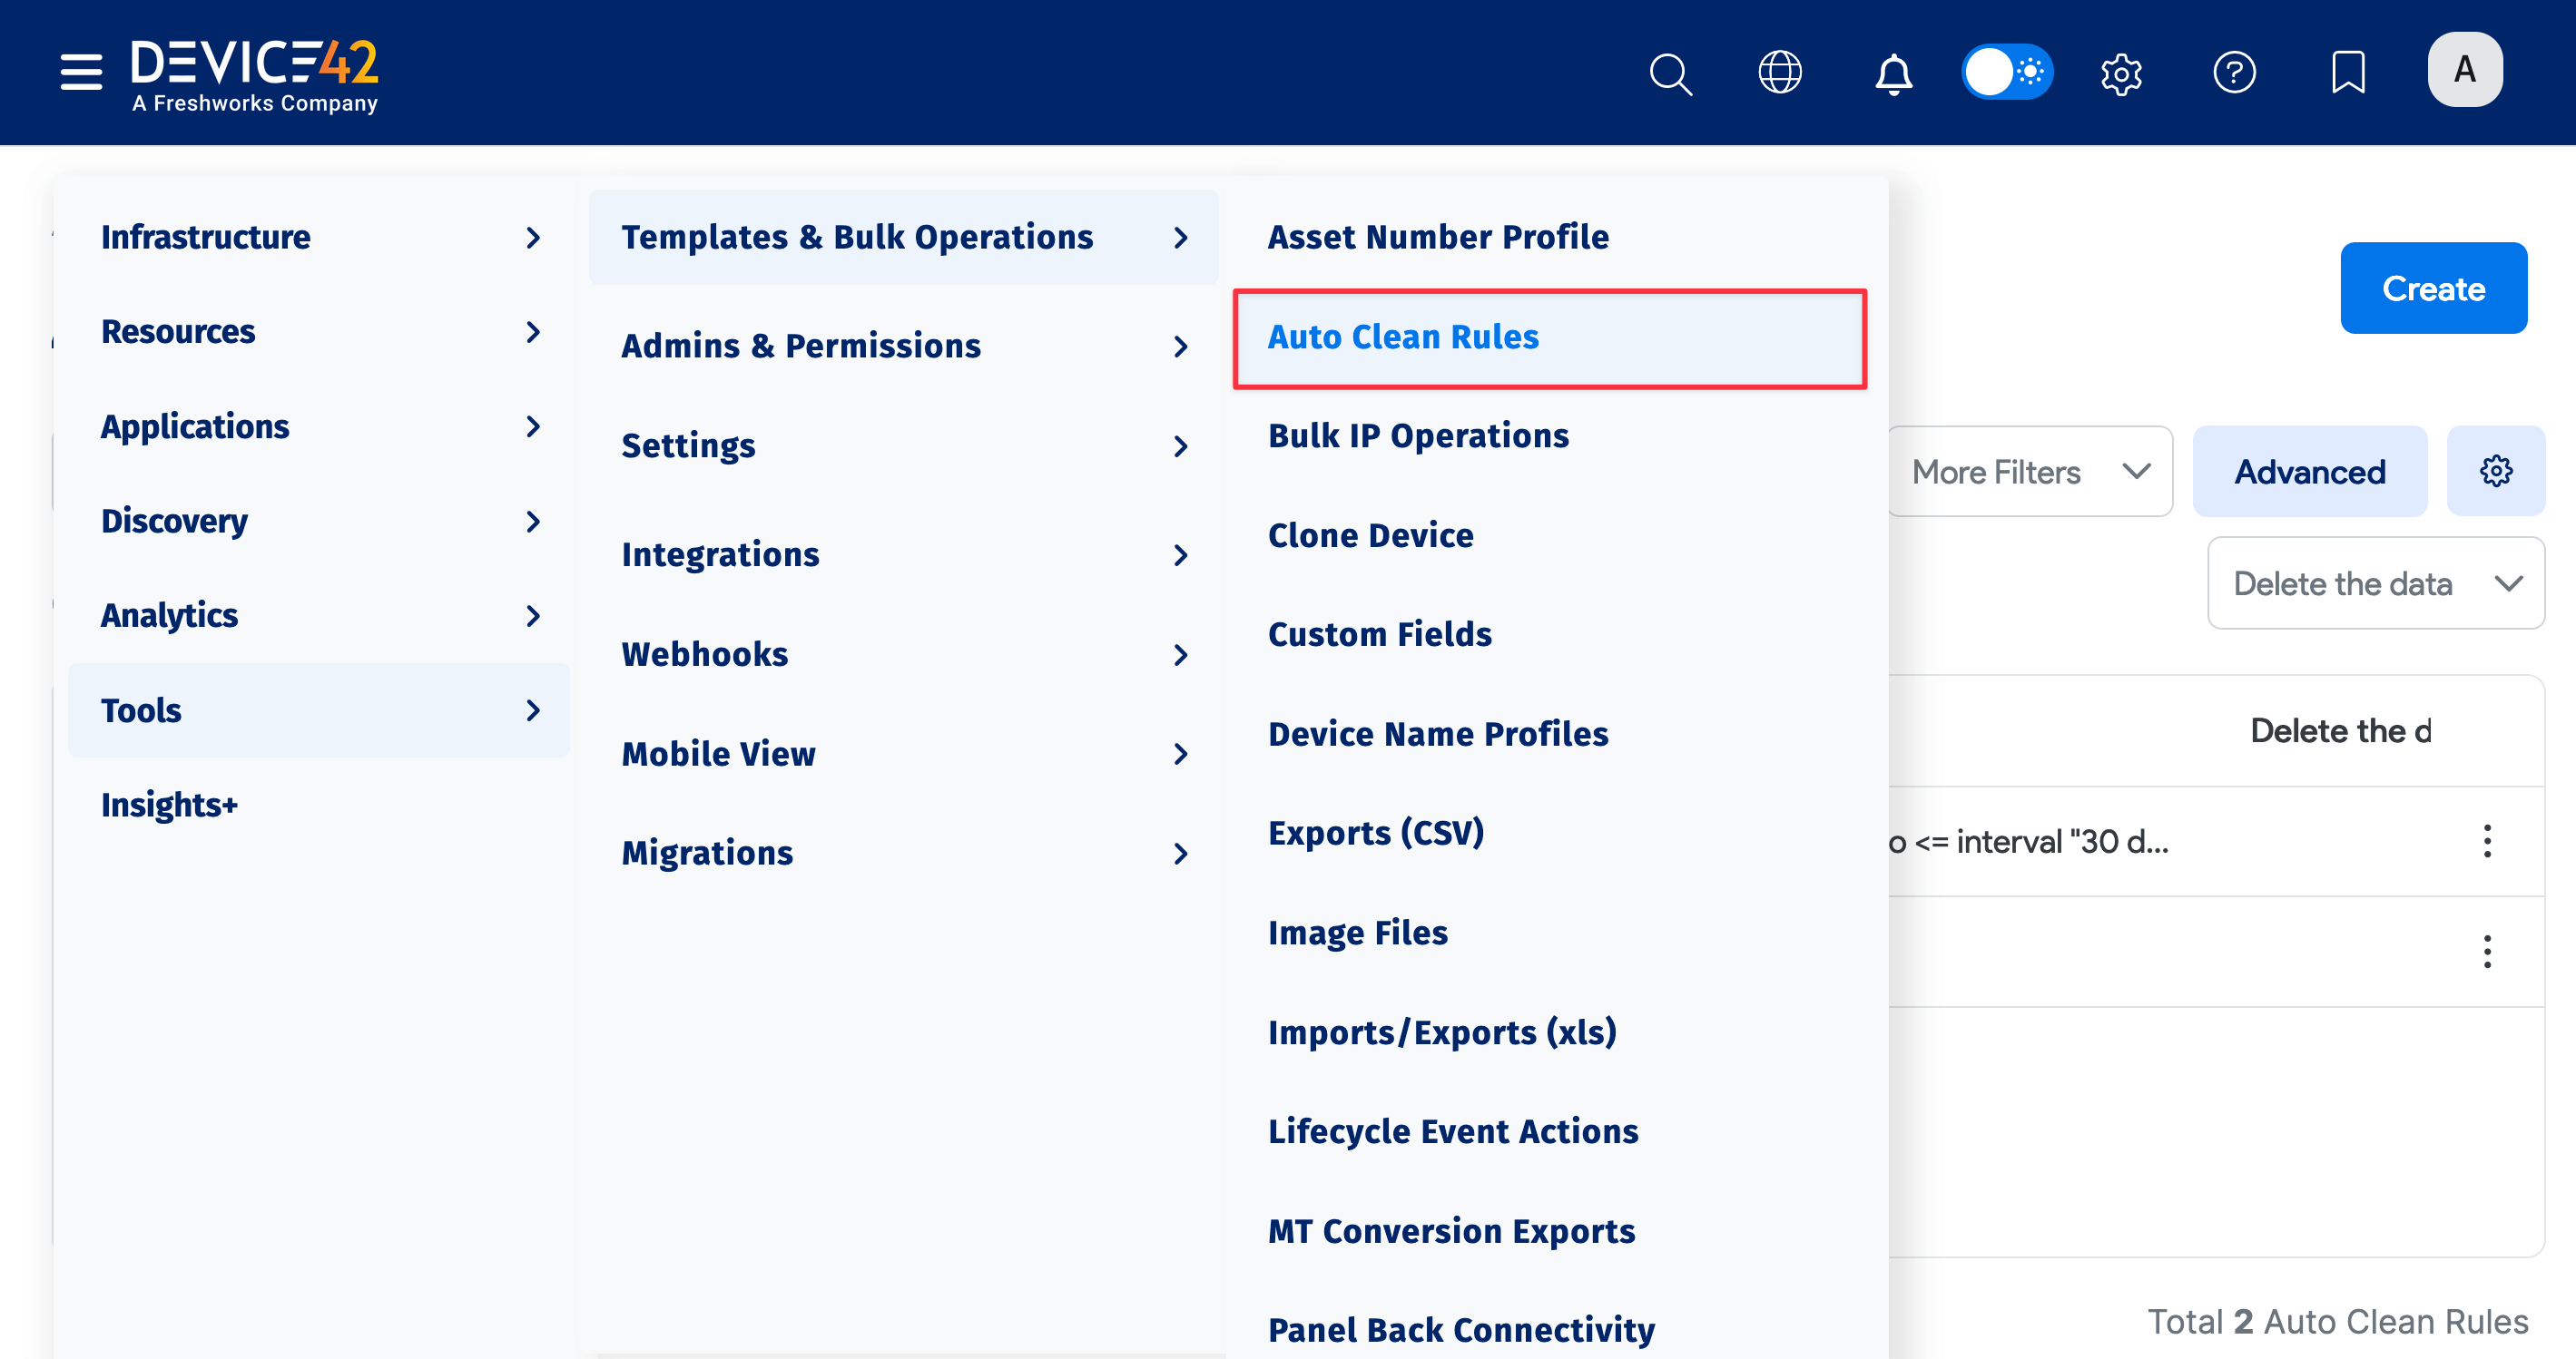Open table column settings gear

[x=2495, y=471]
